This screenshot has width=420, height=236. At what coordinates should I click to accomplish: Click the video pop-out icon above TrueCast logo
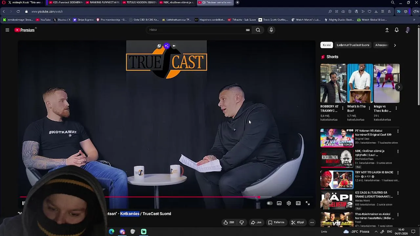[159, 46]
